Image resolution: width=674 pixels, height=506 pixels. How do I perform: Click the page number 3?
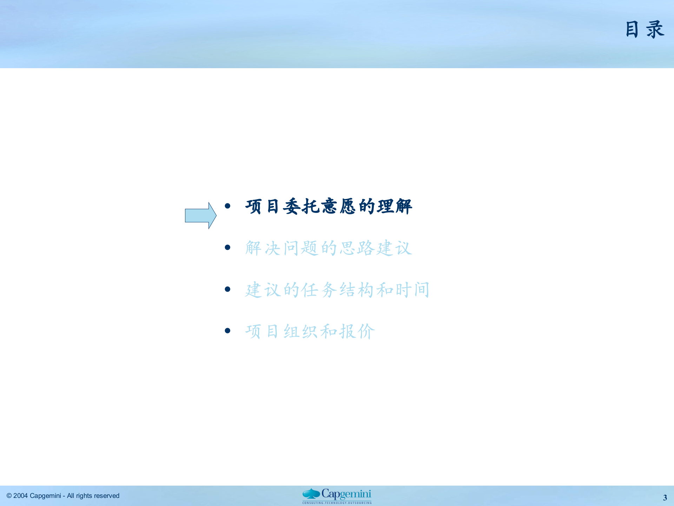coord(665,497)
